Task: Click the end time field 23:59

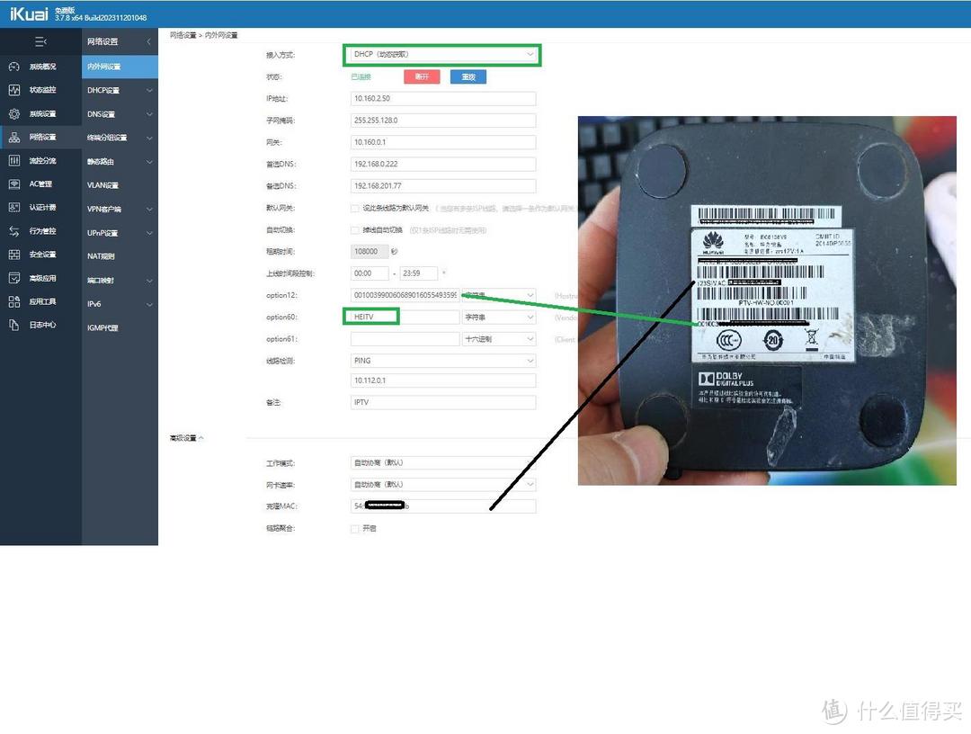Action: pyautogui.click(x=419, y=273)
